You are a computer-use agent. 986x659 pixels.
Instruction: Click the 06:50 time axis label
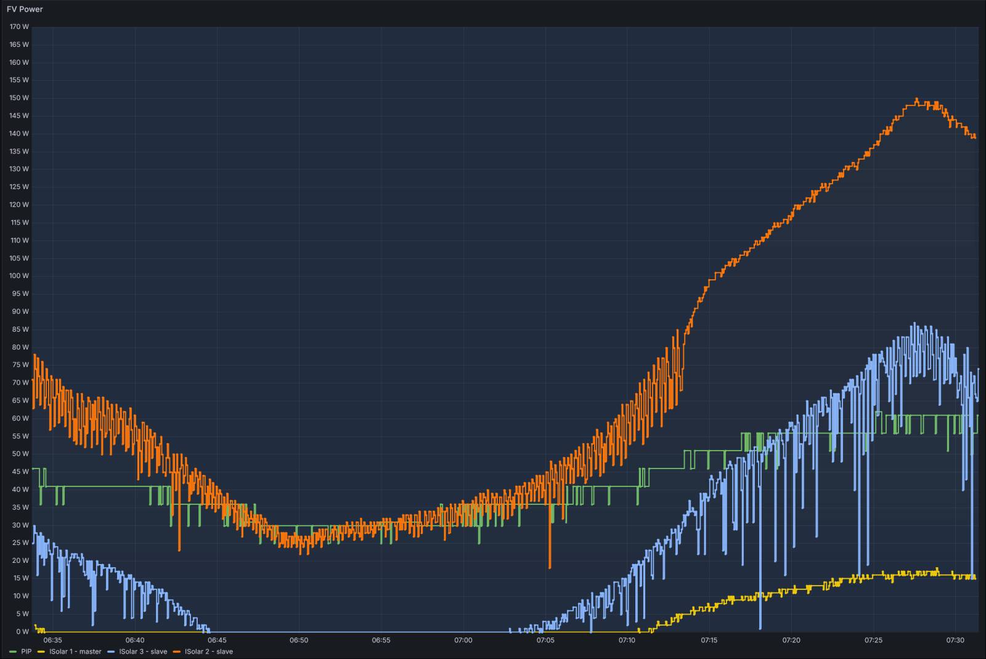point(299,641)
